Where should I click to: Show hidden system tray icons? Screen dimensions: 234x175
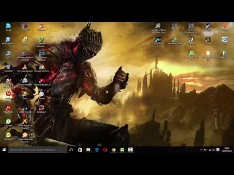pyautogui.click(x=201, y=150)
